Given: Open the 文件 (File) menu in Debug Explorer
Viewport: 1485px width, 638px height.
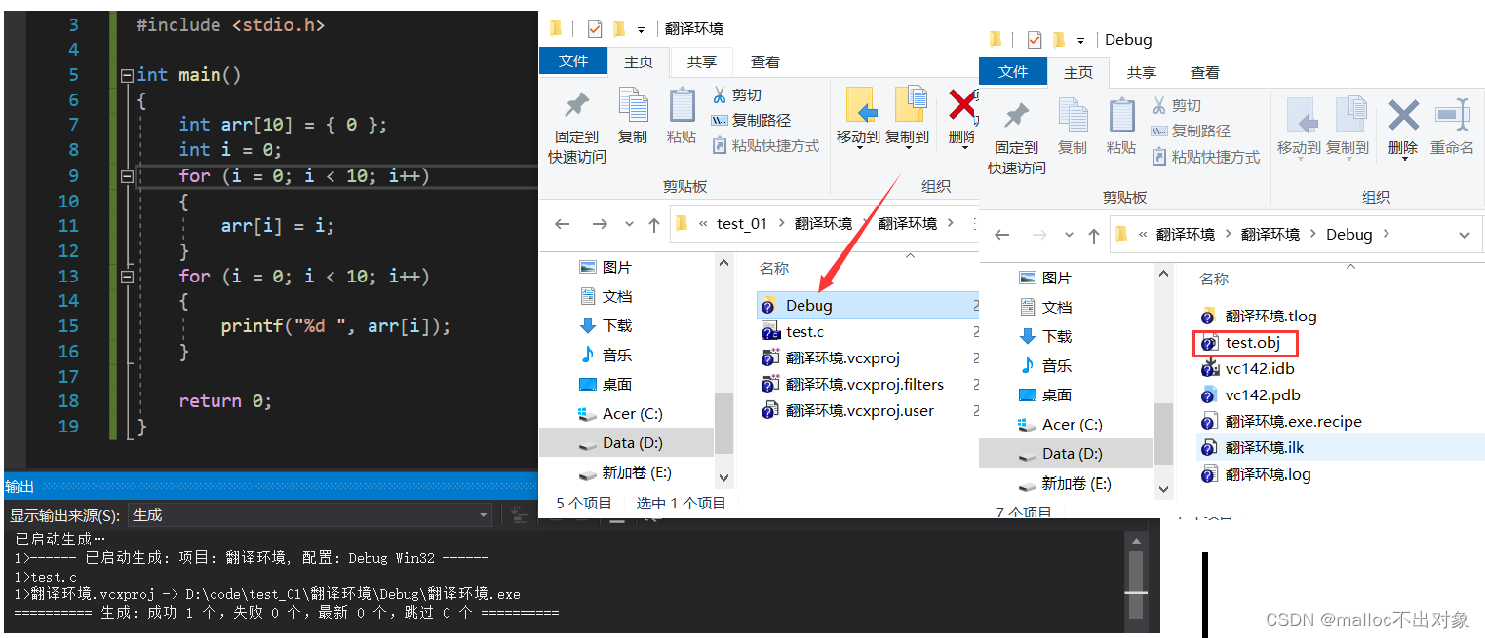Looking at the screenshot, I should coord(1013,71).
